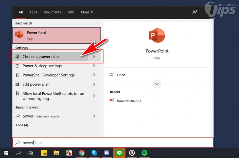Image resolution: width=239 pixels, height=158 pixels.
Task: Click the search input field containing power
Action: click(113, 143)
